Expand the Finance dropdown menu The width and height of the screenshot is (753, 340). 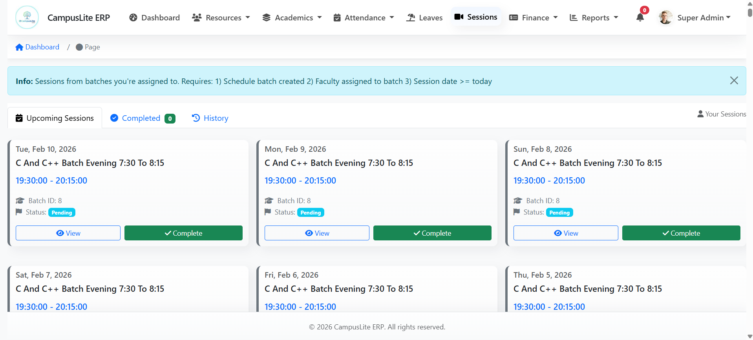pos(534,18)
